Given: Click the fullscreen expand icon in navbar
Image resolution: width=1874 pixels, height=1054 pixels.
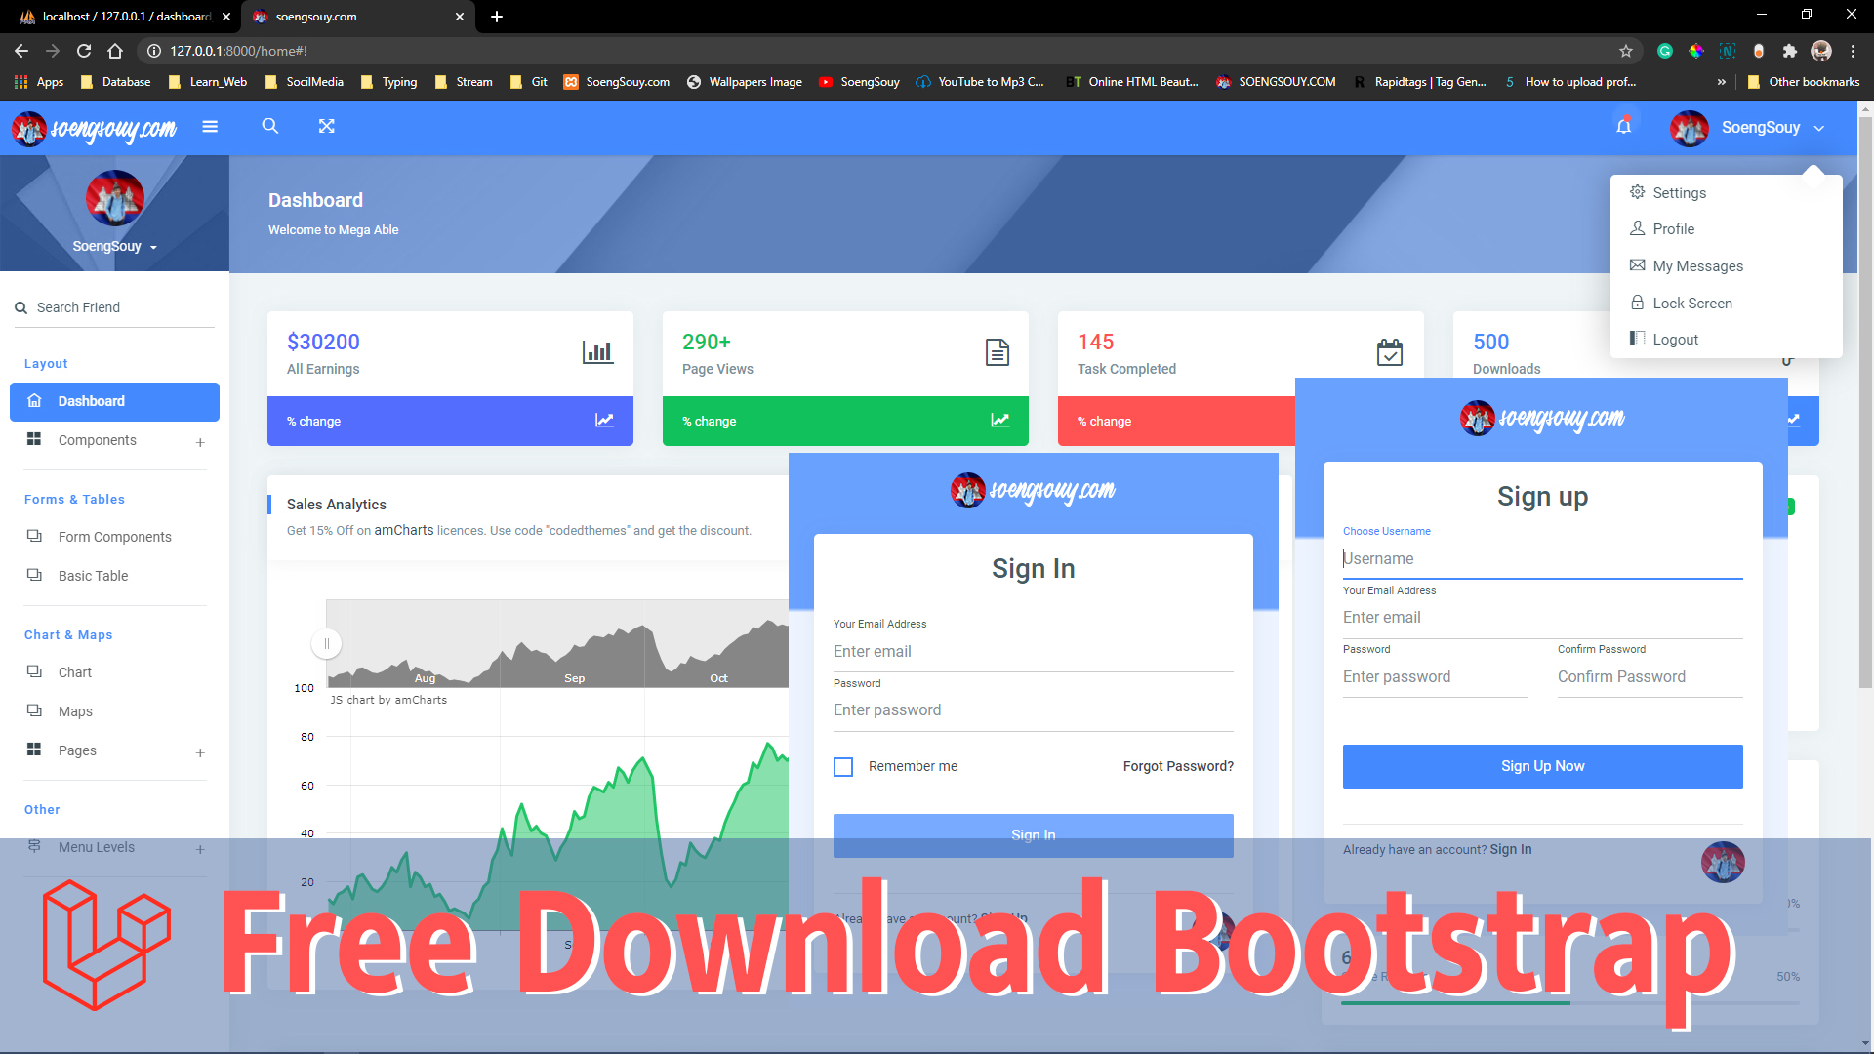Looking at the screenshot, I should [327, 127].
